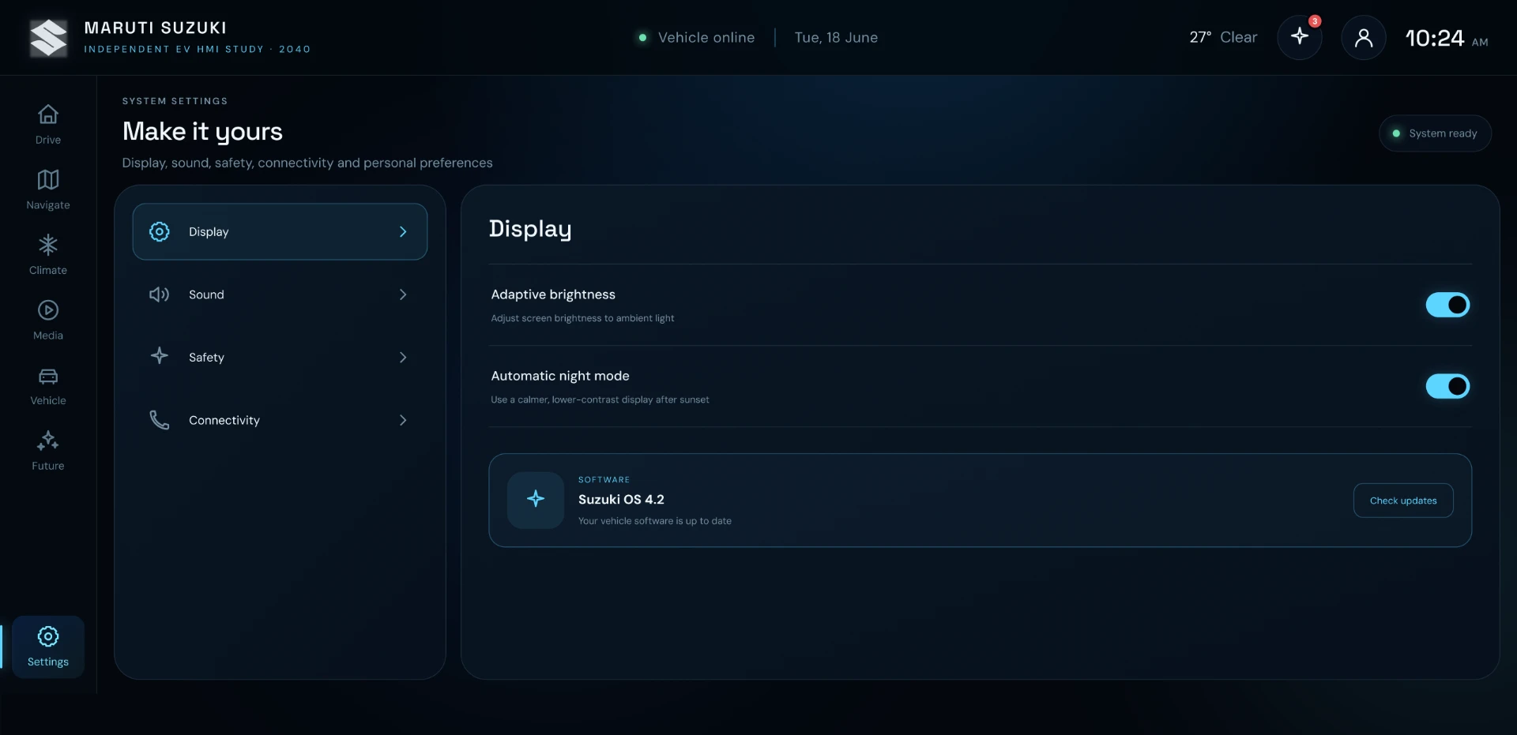Click the Vehicle online status text
Viewport: 1517px width, 735px height.
pyautogui.click(x=706, y=37)
